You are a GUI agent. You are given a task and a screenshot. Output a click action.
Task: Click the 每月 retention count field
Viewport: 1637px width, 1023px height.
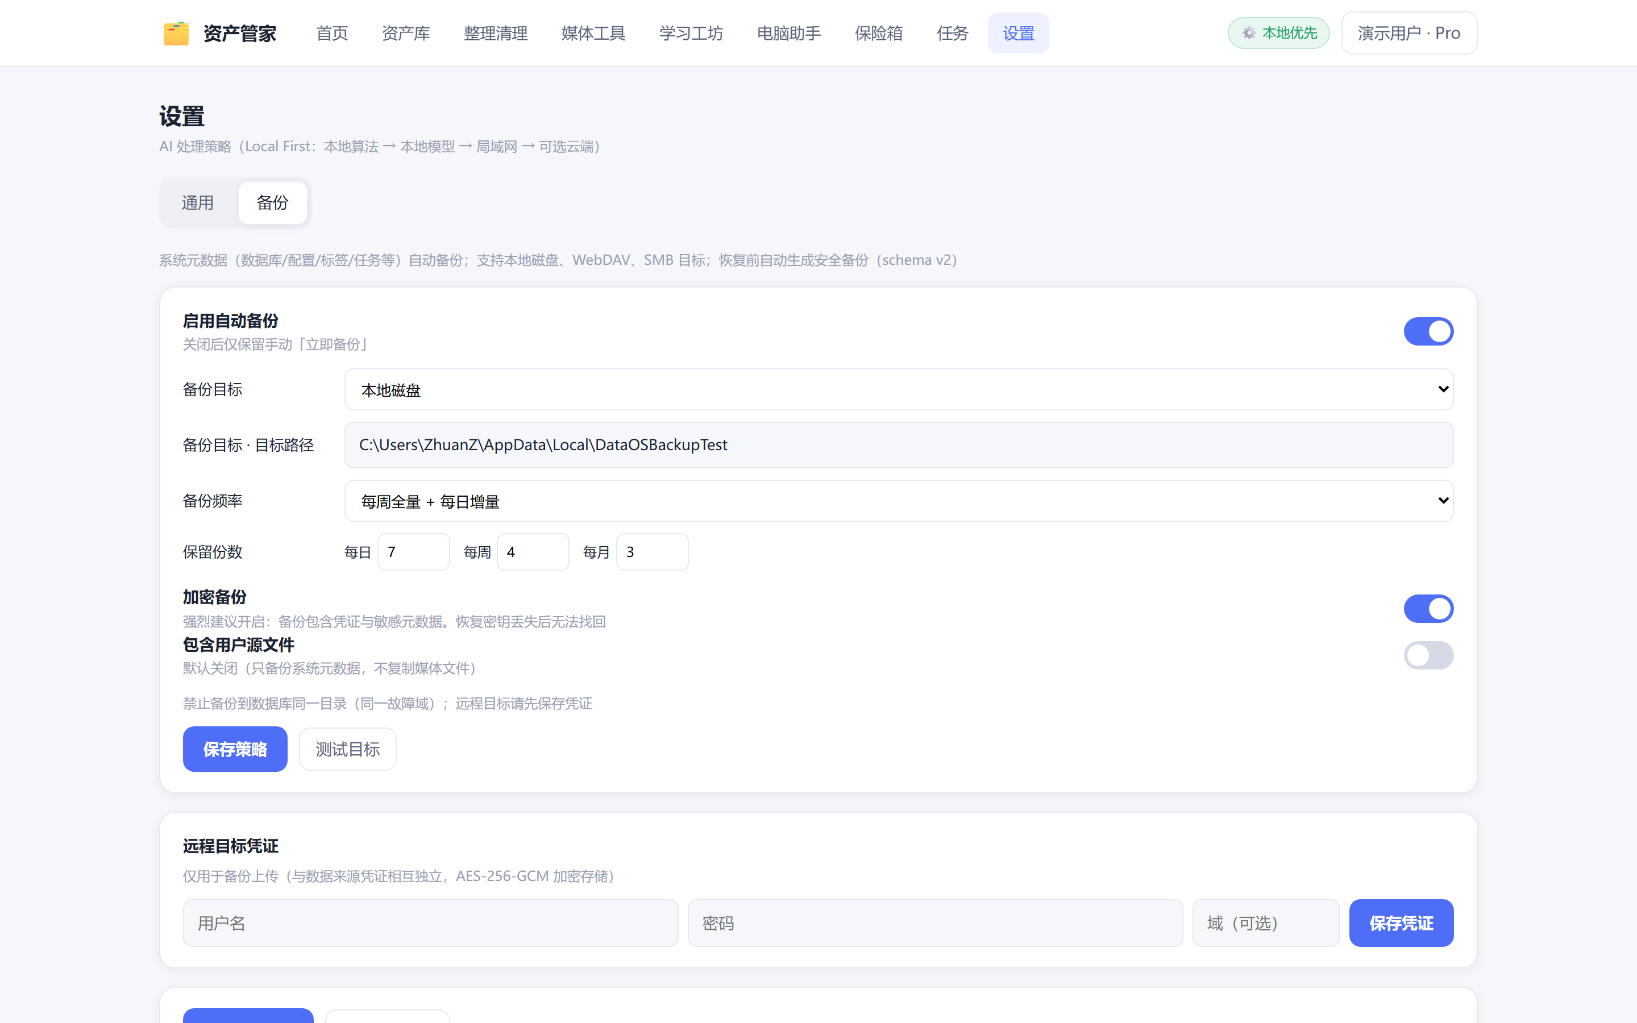[652, 552]
